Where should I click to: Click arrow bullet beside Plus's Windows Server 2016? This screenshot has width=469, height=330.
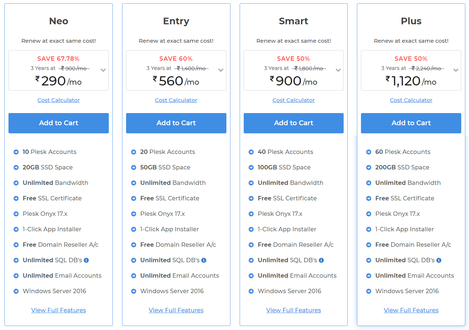369,291
